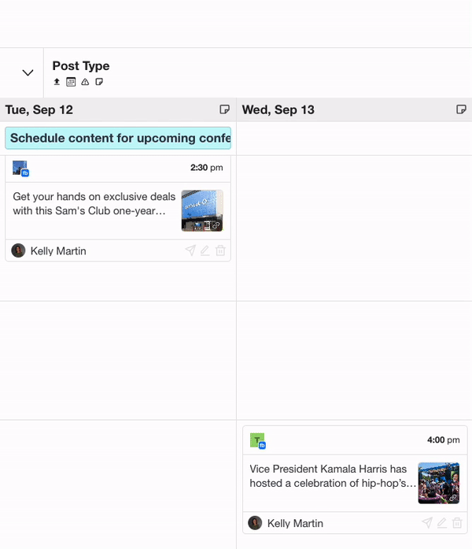
Task: Send the Kamala Harris post now
Action: click(427, 523)
